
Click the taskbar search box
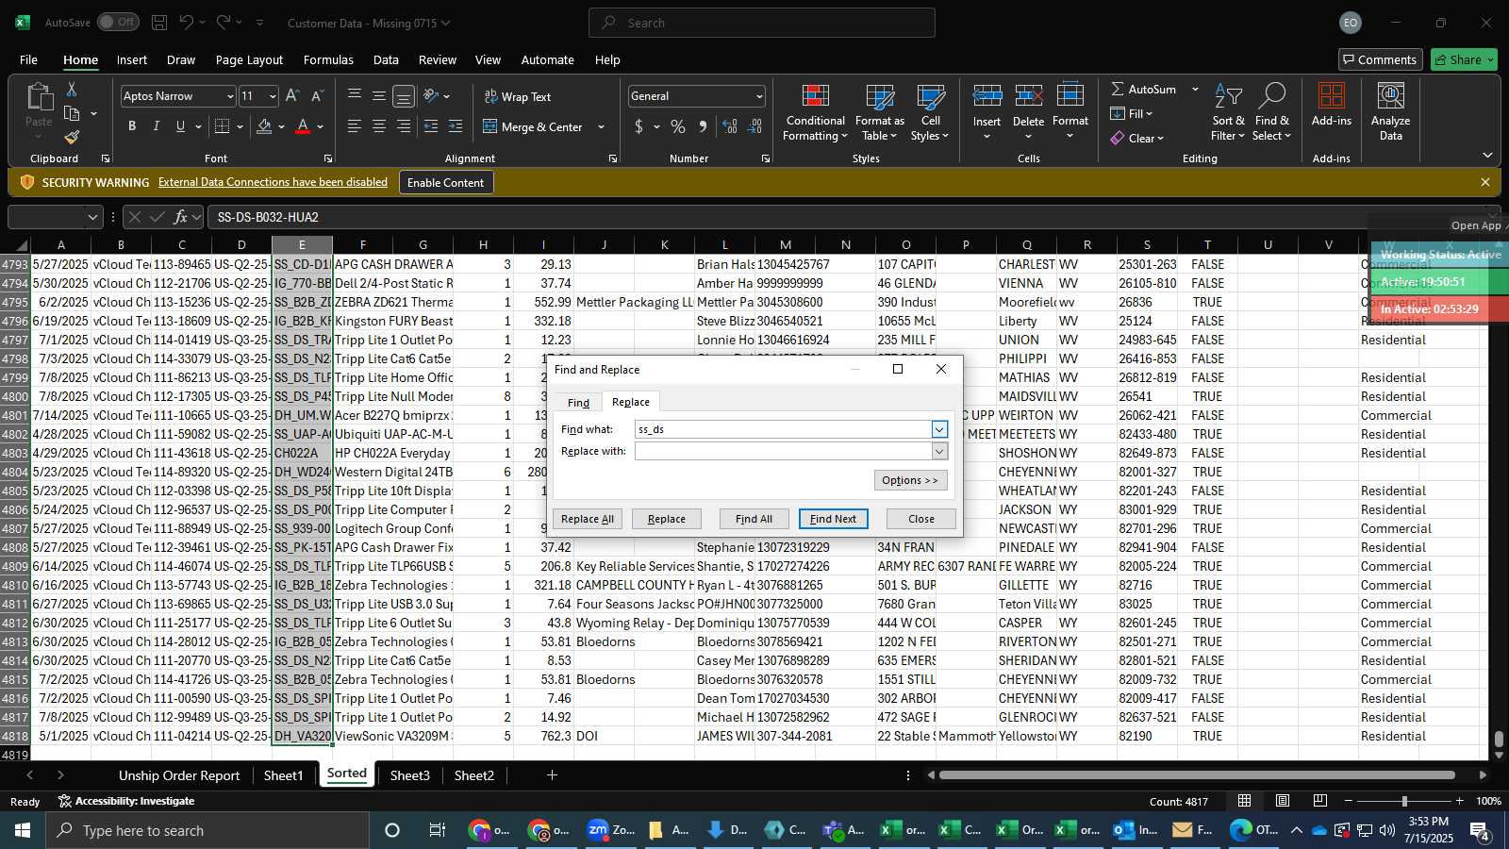coord(207,830)
